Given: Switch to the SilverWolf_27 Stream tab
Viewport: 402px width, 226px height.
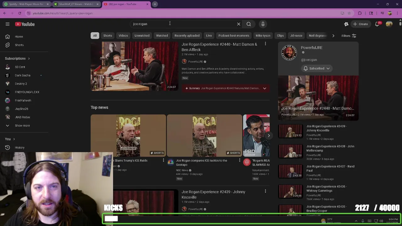Looking at the screenshot, I should tap(76, 4).
